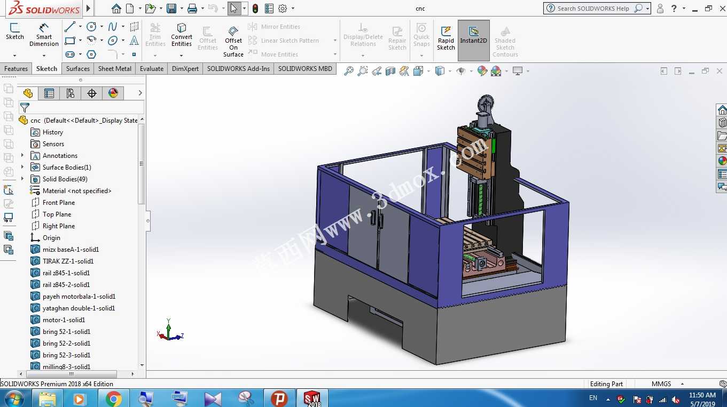Open Convert Entities dropdown arrow
This screenshot has height=407, width=727.
[182, 55]
